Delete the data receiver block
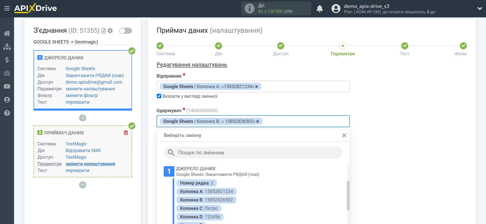The height and width of the screenshot is (224, 486). point(126,133)
